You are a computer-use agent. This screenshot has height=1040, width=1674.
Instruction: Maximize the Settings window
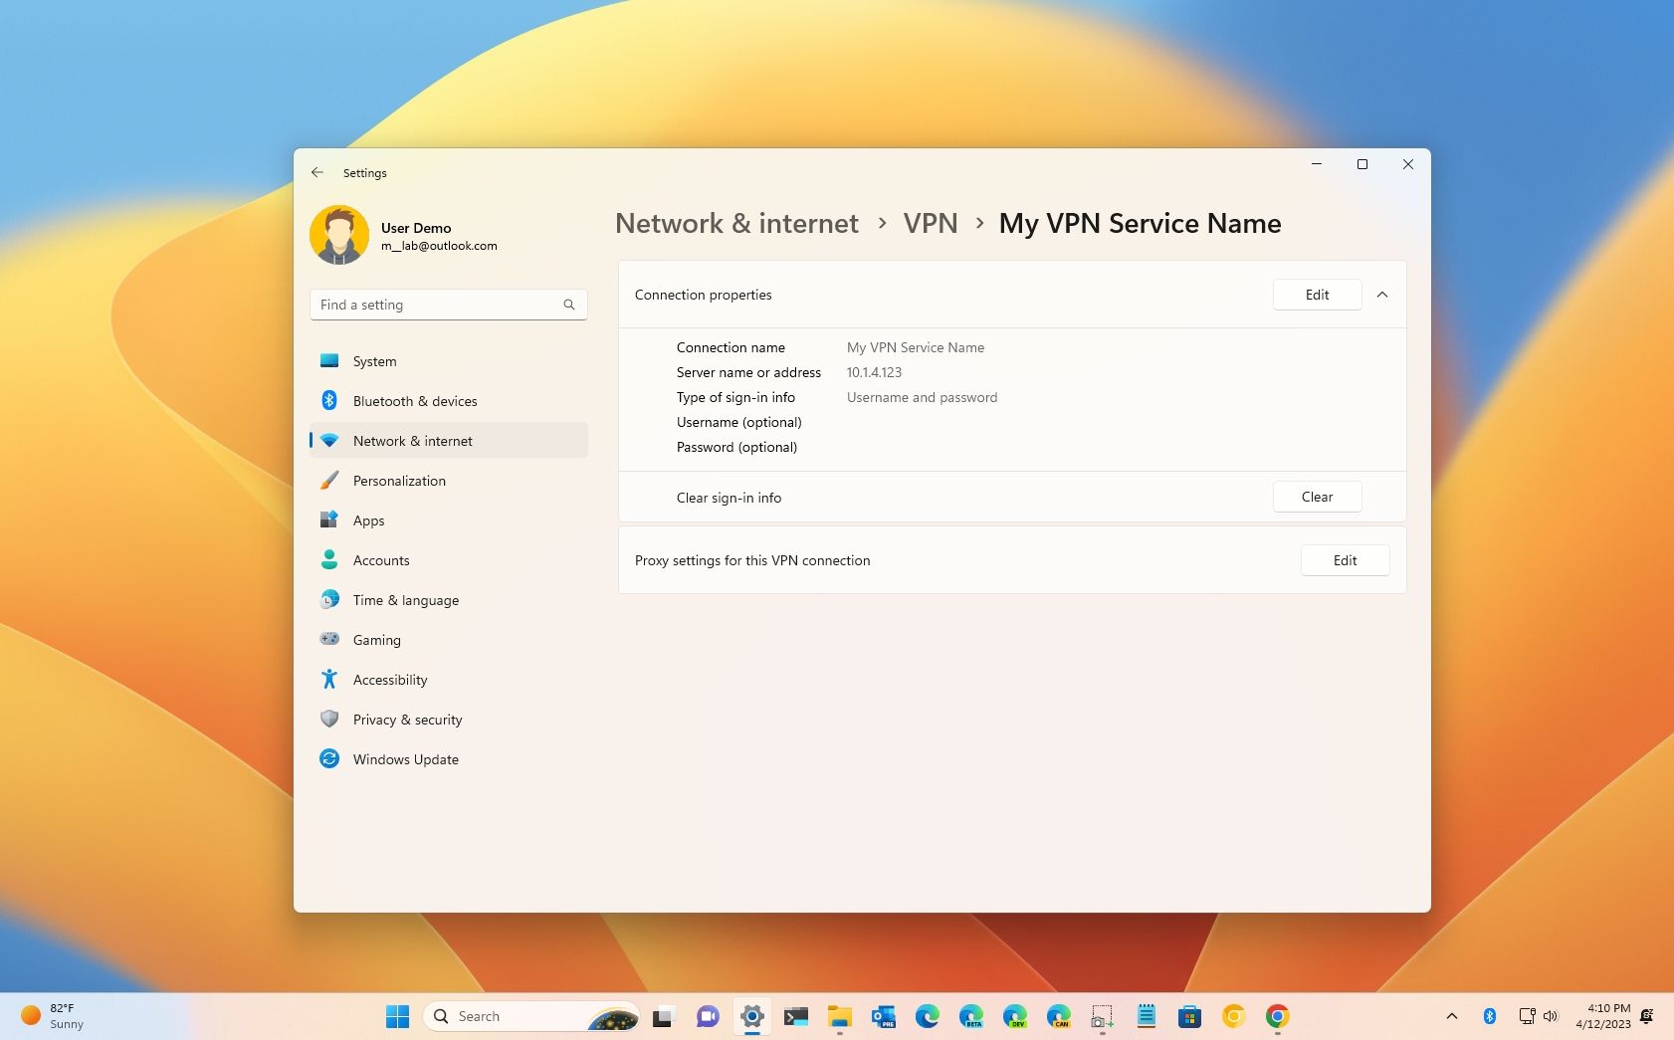[x=1362, y=164]
